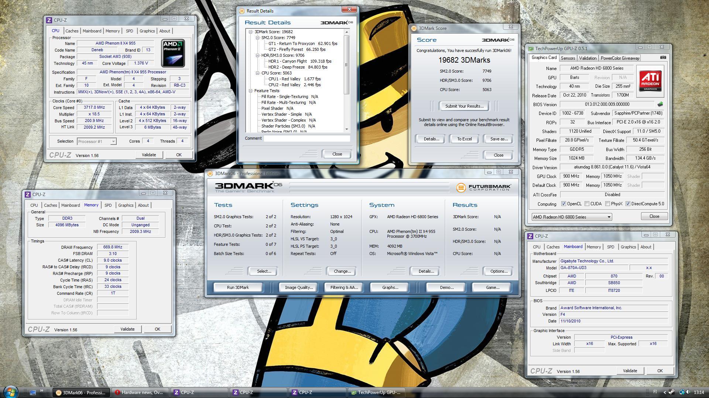
Task: Switch to the 3DMark06 Professional taskbar button
Action: [x=81, y=392]
